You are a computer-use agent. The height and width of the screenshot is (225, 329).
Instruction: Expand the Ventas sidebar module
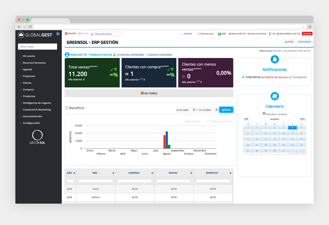tap(27, 83)
